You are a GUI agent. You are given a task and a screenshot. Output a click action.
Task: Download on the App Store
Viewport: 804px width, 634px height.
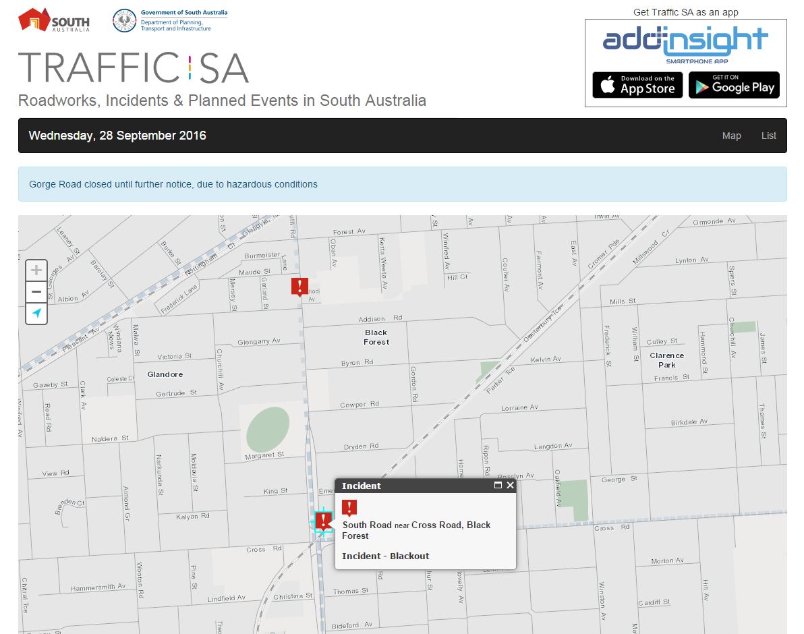[637, 84]
